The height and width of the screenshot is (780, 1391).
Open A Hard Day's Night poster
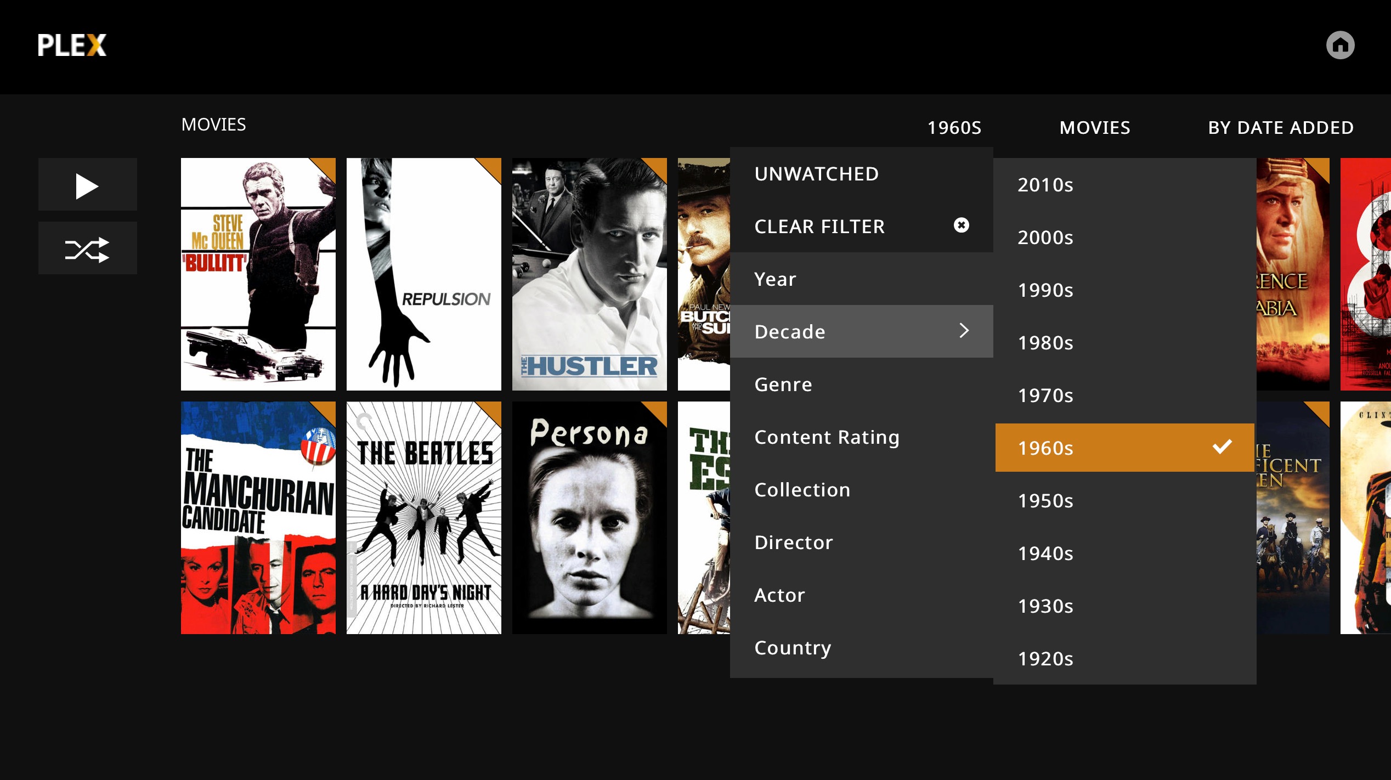[x=423, y=518]
